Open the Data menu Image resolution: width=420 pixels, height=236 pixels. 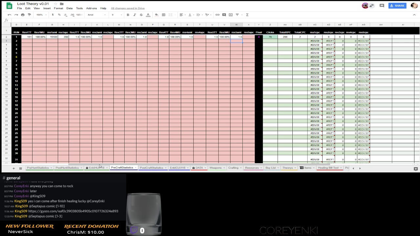tap(70, 8)
